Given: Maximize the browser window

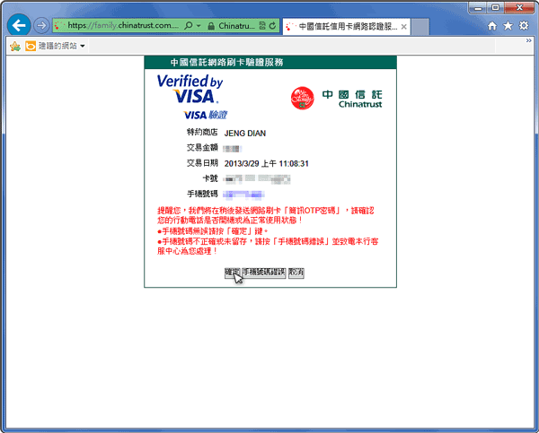Looking at the screenshot, I should click(495, 8).
